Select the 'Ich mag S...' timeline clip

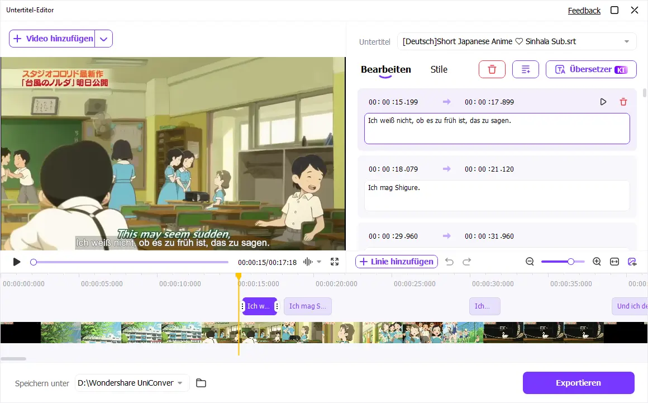(307, 306)
